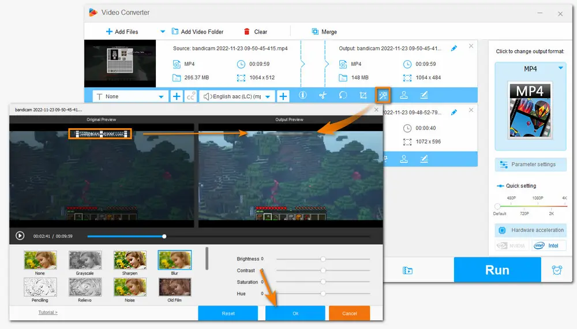Select the None filter thumbnail
This screenshot has width=577, height=329.
pyautogui.click(x=40, y=260)
